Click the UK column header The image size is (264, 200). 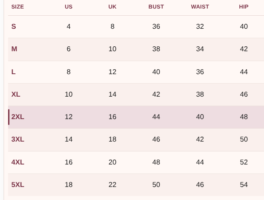[112, 7]
